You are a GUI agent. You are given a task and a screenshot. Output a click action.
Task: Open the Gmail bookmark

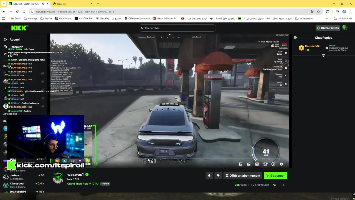(x=16, y=19)
